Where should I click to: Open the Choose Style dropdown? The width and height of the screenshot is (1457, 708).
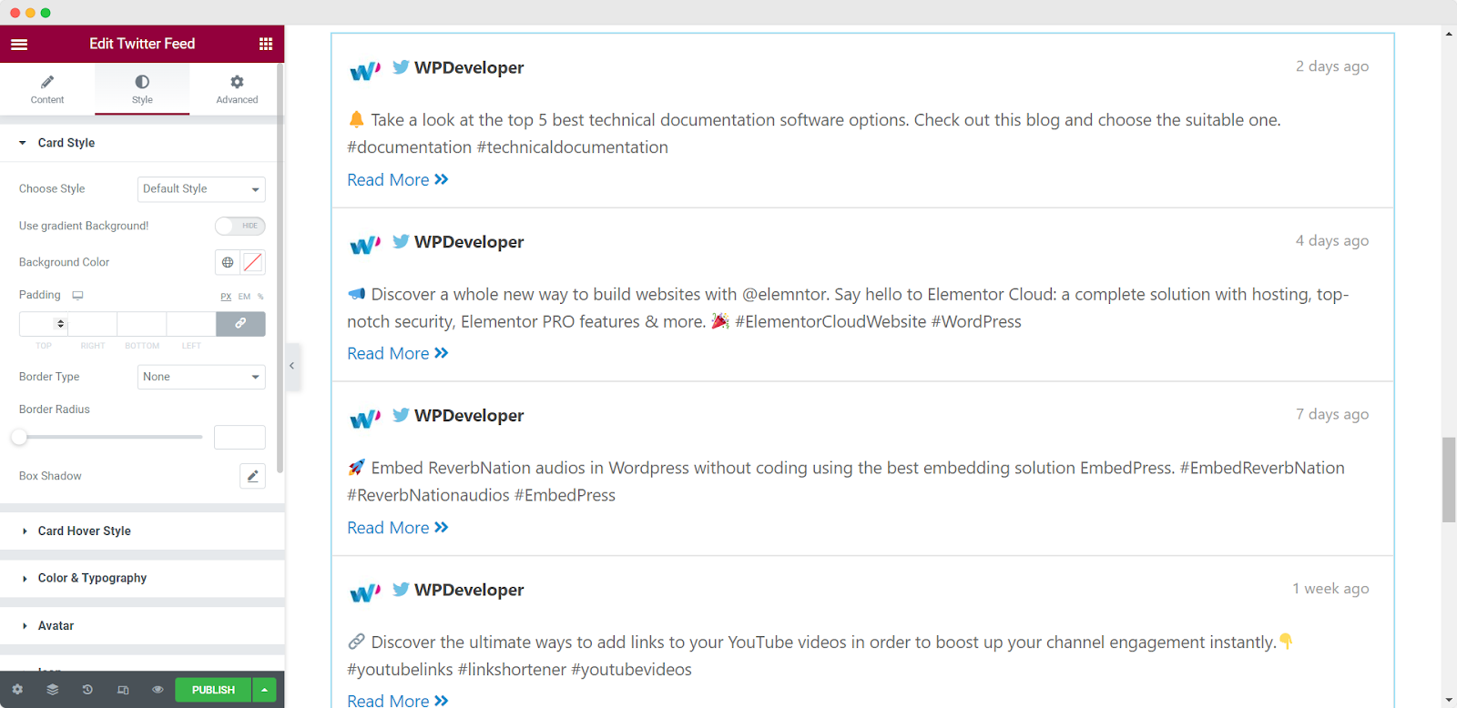pos(201,189)
